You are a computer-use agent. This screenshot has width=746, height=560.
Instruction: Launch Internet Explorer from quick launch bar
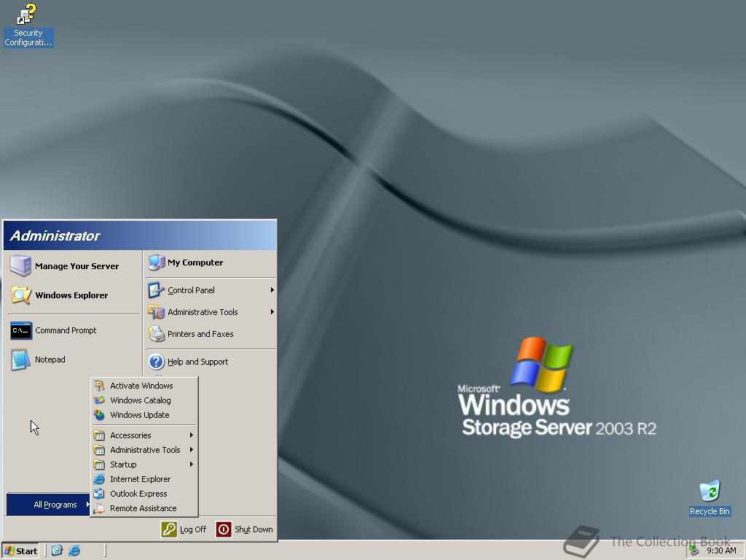74,551
